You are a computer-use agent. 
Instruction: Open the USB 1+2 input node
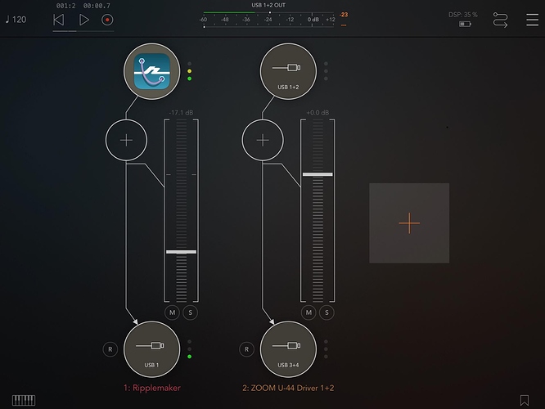pos(288,71)
